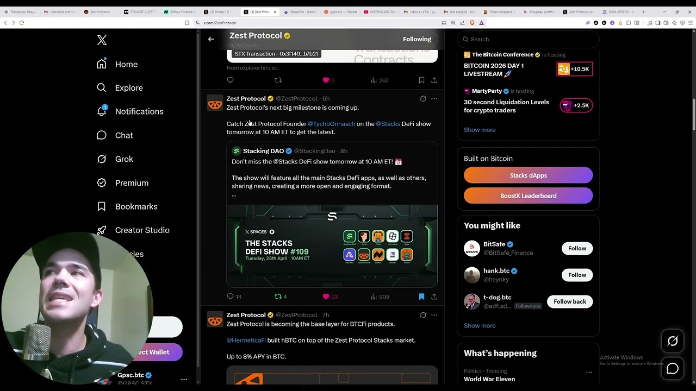The height and width of the screenshot is (391, 696).
Task: Show more live spaces
Action: coord(480,130)
